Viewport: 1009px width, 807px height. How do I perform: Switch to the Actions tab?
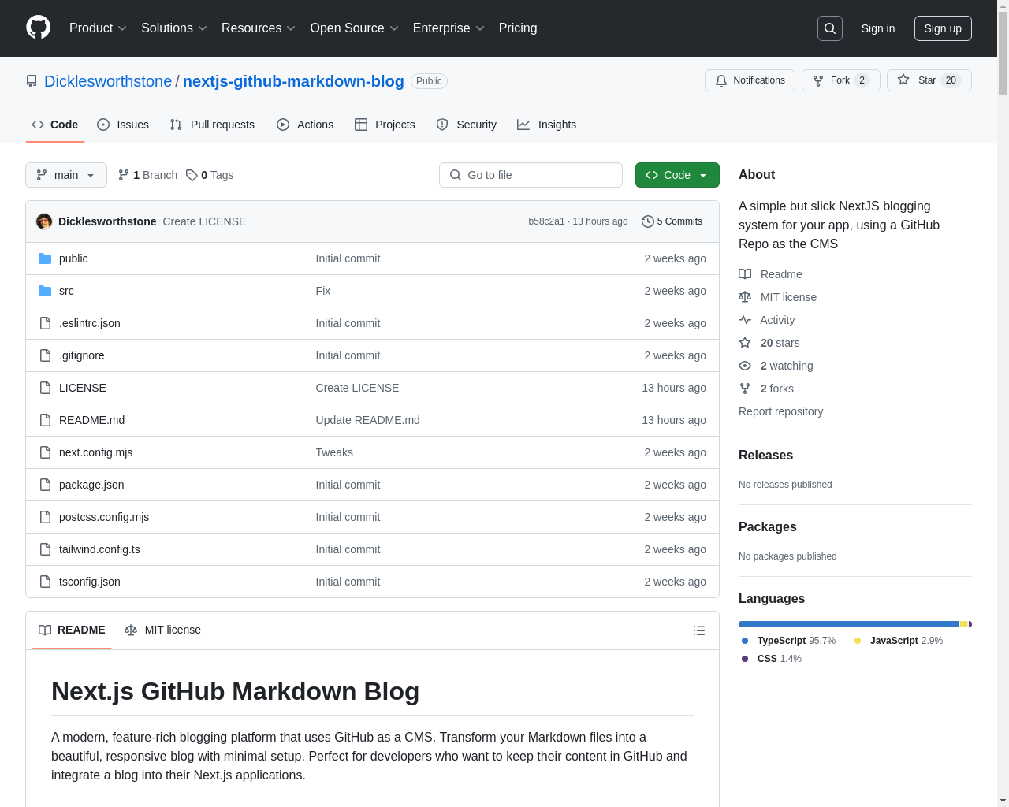[305, 125]
